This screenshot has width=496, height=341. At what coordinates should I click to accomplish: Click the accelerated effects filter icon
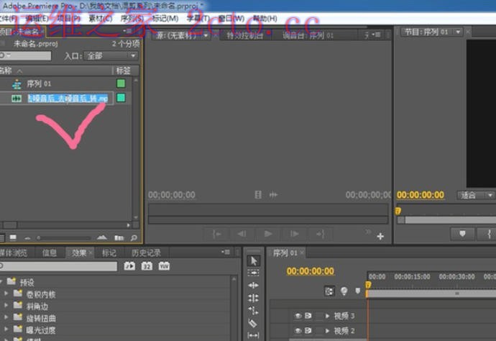pos(129,266)
